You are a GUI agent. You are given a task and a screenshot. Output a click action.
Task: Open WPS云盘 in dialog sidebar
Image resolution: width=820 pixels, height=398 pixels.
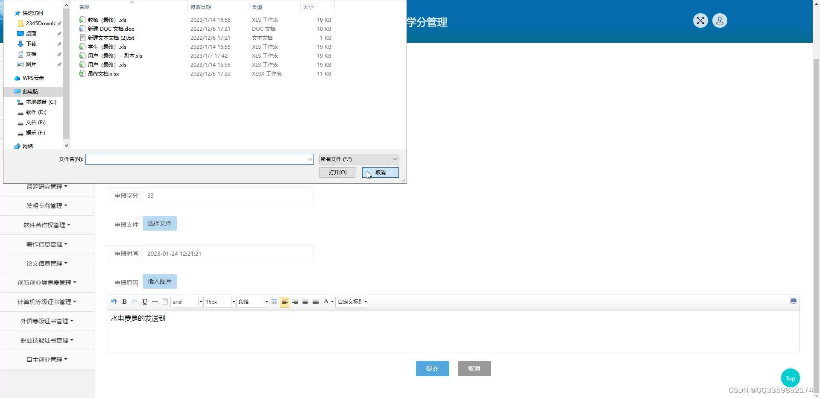point(33,78)
